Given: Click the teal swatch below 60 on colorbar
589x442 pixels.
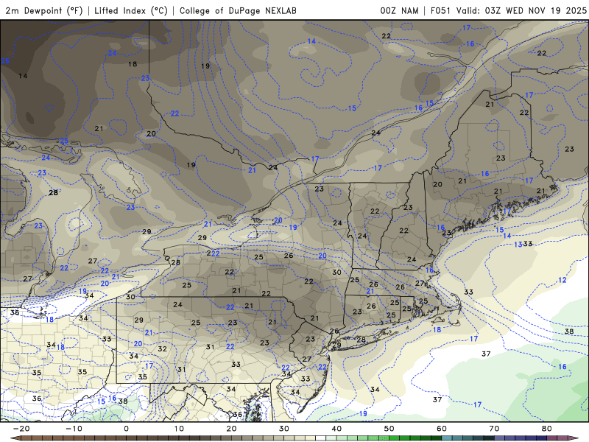Looking at the screenshot, I should coord(447,438).
